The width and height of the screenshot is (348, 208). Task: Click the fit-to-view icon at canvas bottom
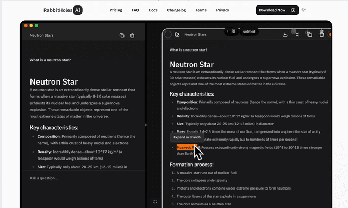point(155,201)
